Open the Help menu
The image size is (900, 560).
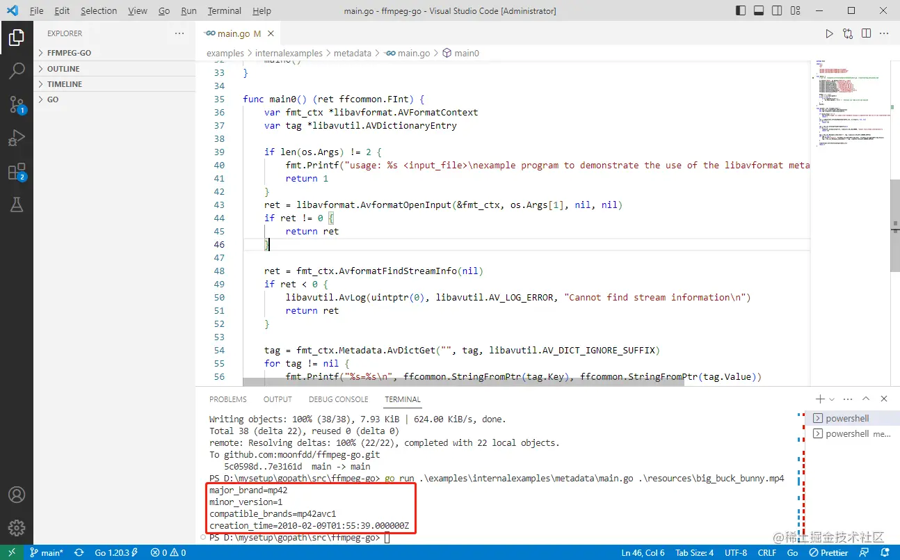coord(262,11)
